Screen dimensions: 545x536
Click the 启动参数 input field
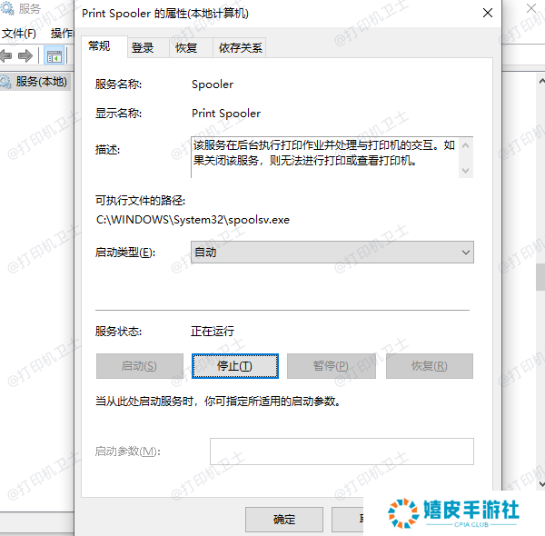point(342,452)
